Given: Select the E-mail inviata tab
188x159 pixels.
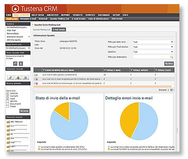Looking at the screenshot, I should click(59, 30).
